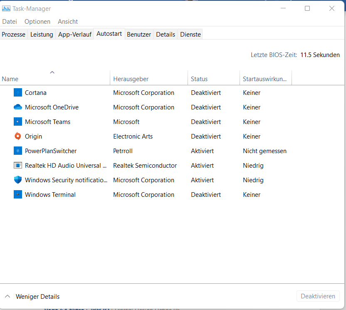Switch to the Dienste tab

(190, 34)
